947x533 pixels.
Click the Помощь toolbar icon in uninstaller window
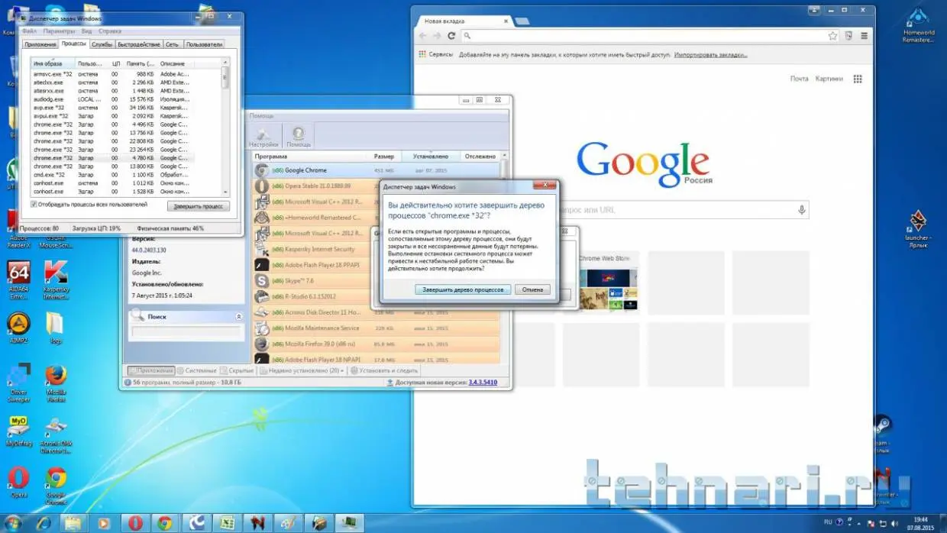(299, 135)
